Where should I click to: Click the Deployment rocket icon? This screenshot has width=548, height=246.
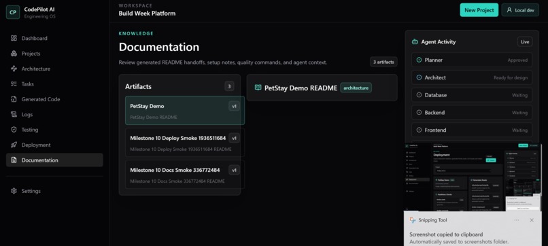14,145
